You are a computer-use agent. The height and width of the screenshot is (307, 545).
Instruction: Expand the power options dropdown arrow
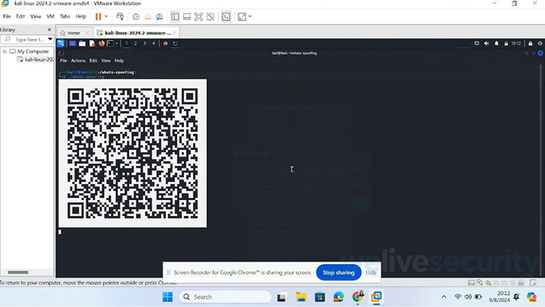coord(108,16)
